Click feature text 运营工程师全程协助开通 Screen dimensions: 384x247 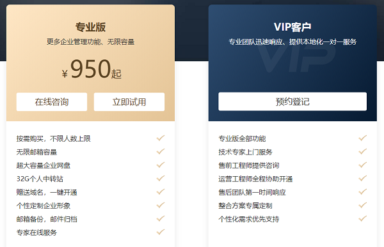point(255,179)
